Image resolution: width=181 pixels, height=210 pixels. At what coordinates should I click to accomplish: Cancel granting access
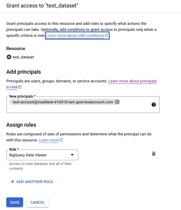(37, 202)
